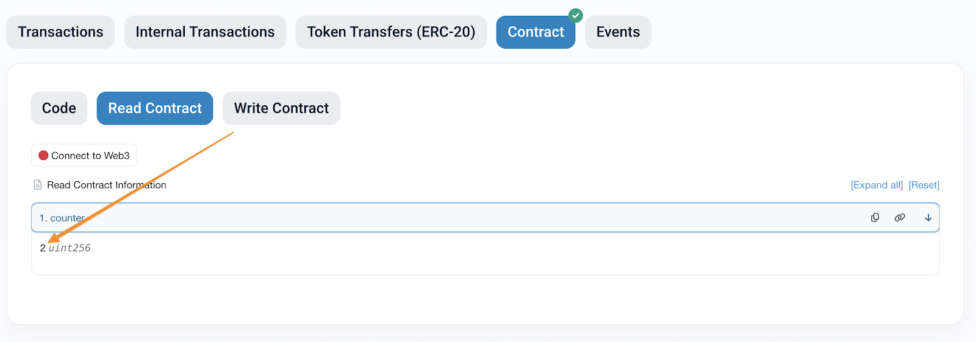Select the Read Contract sub-tab

(x=155, y=108)
